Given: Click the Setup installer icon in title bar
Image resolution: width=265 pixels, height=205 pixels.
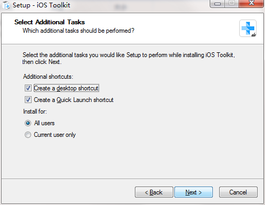Looking at the screenshot, I should pos(6,5).
